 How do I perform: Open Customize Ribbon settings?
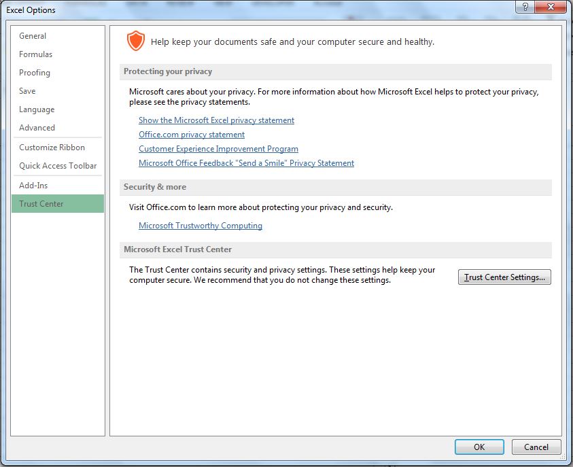tap(52, 148)
